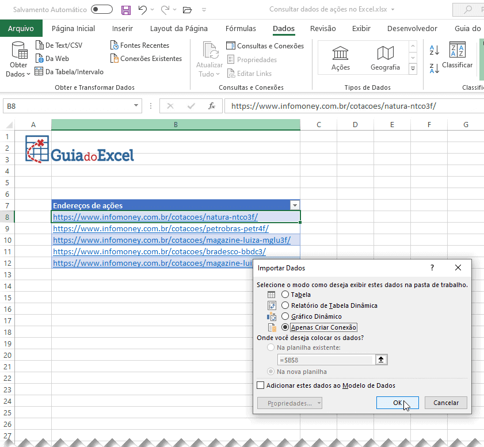Open Layout da Página tab
Image resolution: width=484 pixels, height=447 pixels.
[179, 28]
